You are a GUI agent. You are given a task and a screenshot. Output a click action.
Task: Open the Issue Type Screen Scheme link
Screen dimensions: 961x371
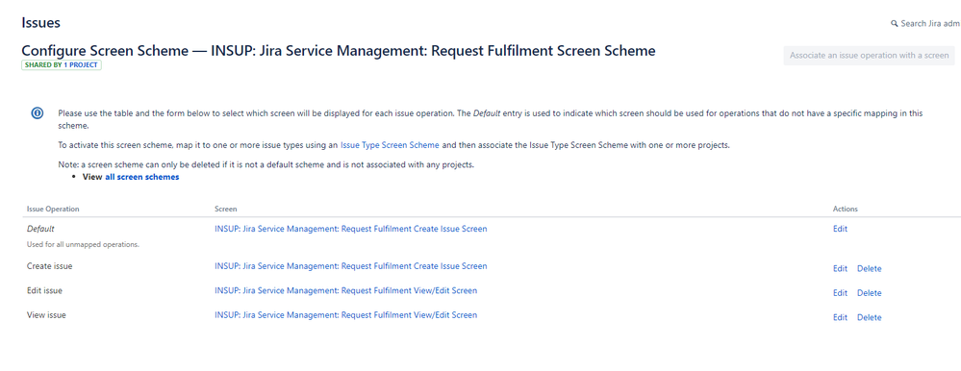(x=390, y=145)
